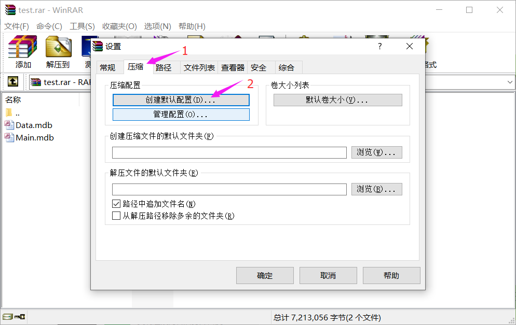
Task: Click the default archive folder input field
Action: coord(229,152)
